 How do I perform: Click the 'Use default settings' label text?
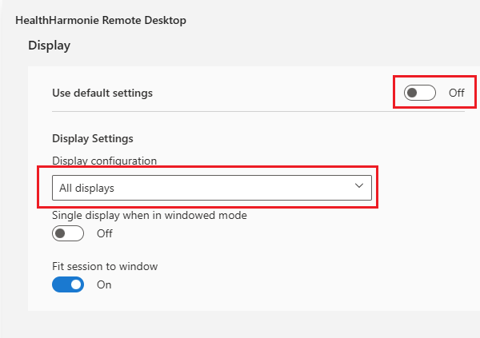[102, 93]
